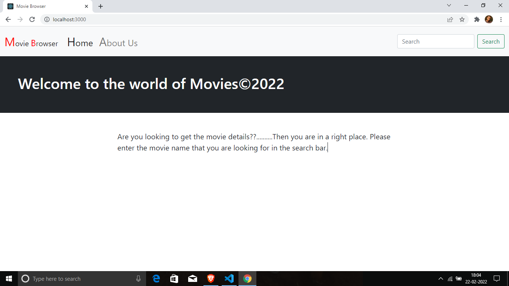Open a new browser tab with the plus button
This screenshot has width=509, height=286.
tap(100, 6)
